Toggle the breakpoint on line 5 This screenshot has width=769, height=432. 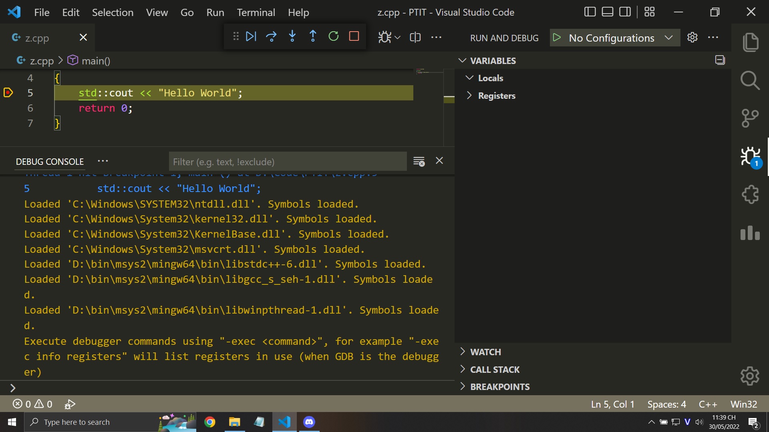click(x=8, y=93)
